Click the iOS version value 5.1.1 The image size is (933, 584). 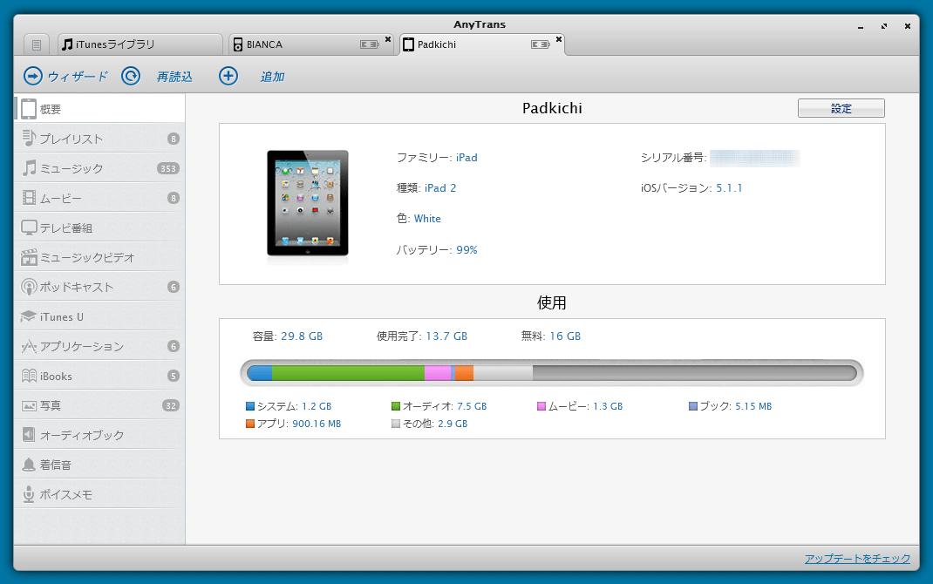coord(729,188)
